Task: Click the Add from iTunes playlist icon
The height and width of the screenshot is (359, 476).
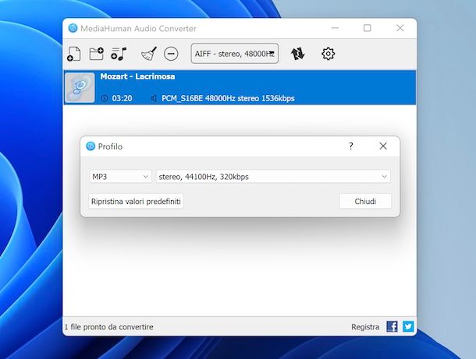Action: point(119,54)
